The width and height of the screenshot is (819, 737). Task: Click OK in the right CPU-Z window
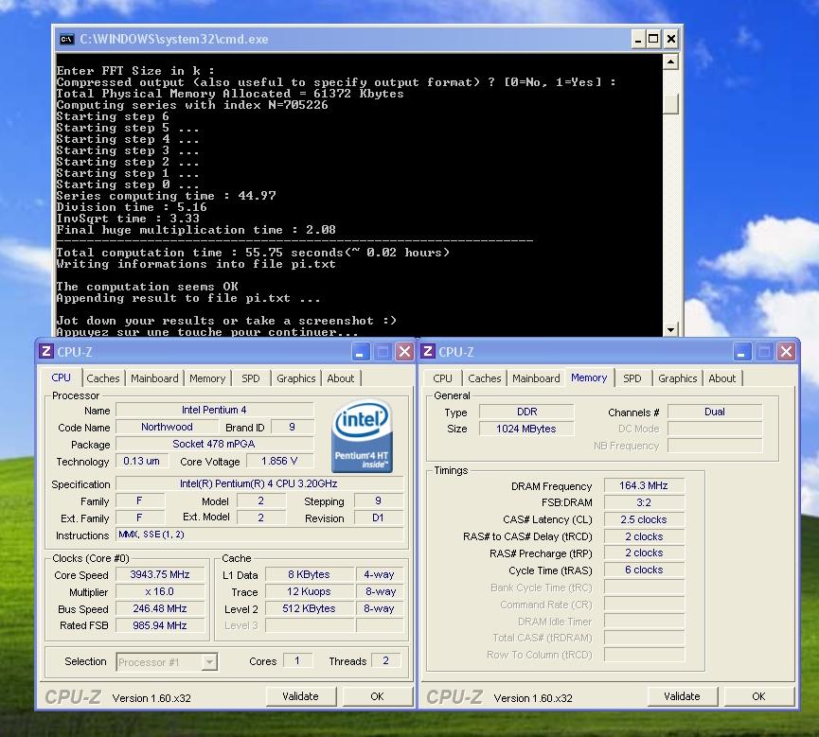tap(758, 696)
